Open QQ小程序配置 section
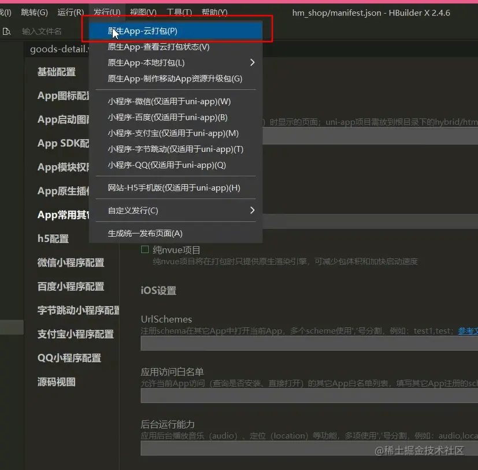Image resolution: width=478 pixels, height=470 pixels. (69, 358)
